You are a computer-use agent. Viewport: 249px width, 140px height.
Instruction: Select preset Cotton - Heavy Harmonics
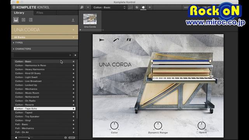(45, 69)
